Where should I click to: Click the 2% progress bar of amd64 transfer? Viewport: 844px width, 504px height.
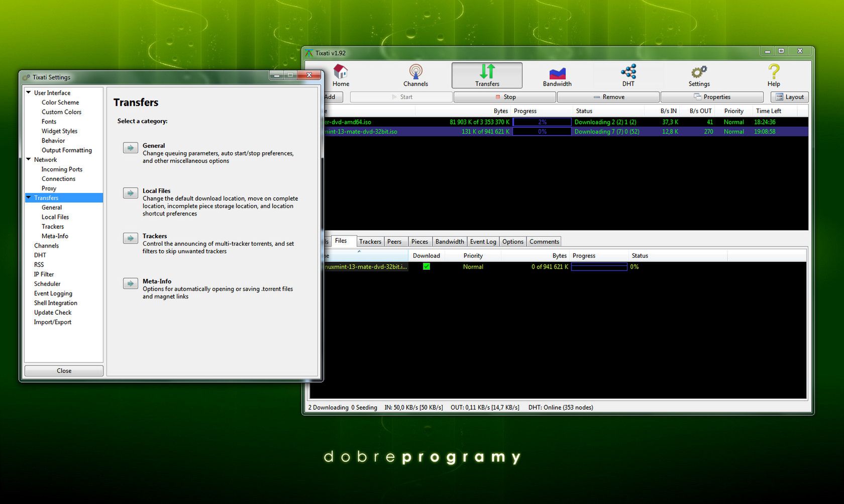click(542, 122)
